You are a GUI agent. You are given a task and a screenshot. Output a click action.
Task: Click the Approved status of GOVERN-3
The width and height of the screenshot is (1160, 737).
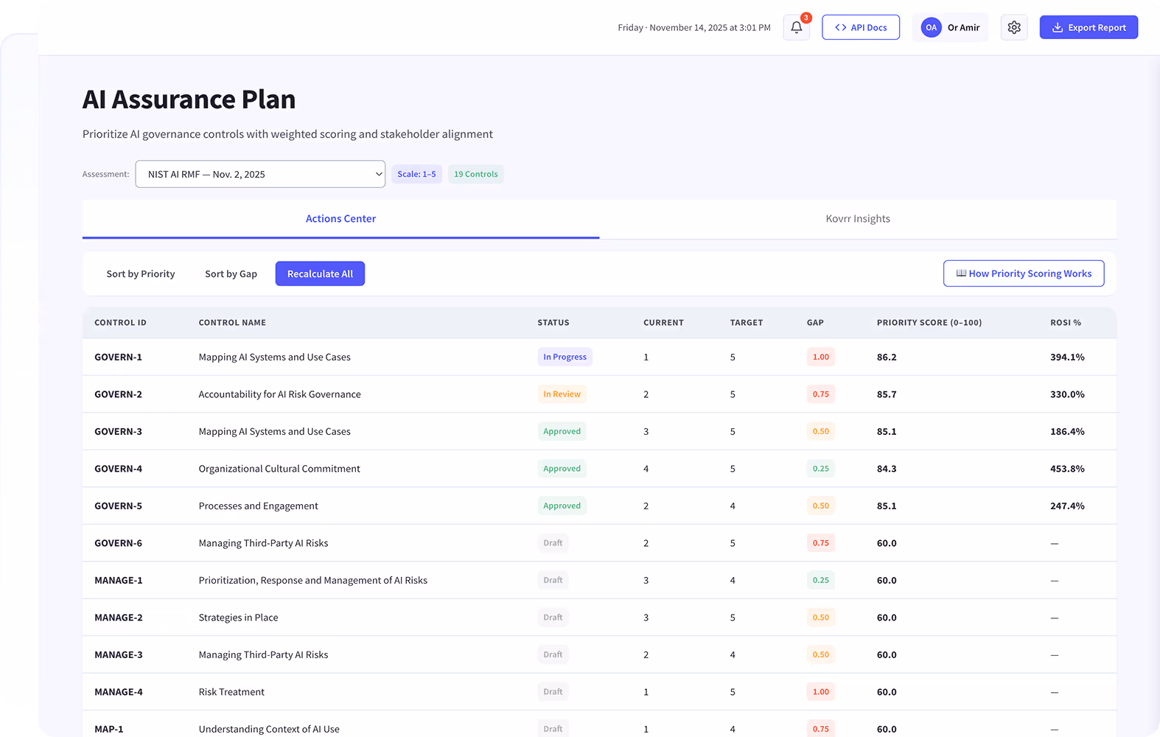(562, 431)
